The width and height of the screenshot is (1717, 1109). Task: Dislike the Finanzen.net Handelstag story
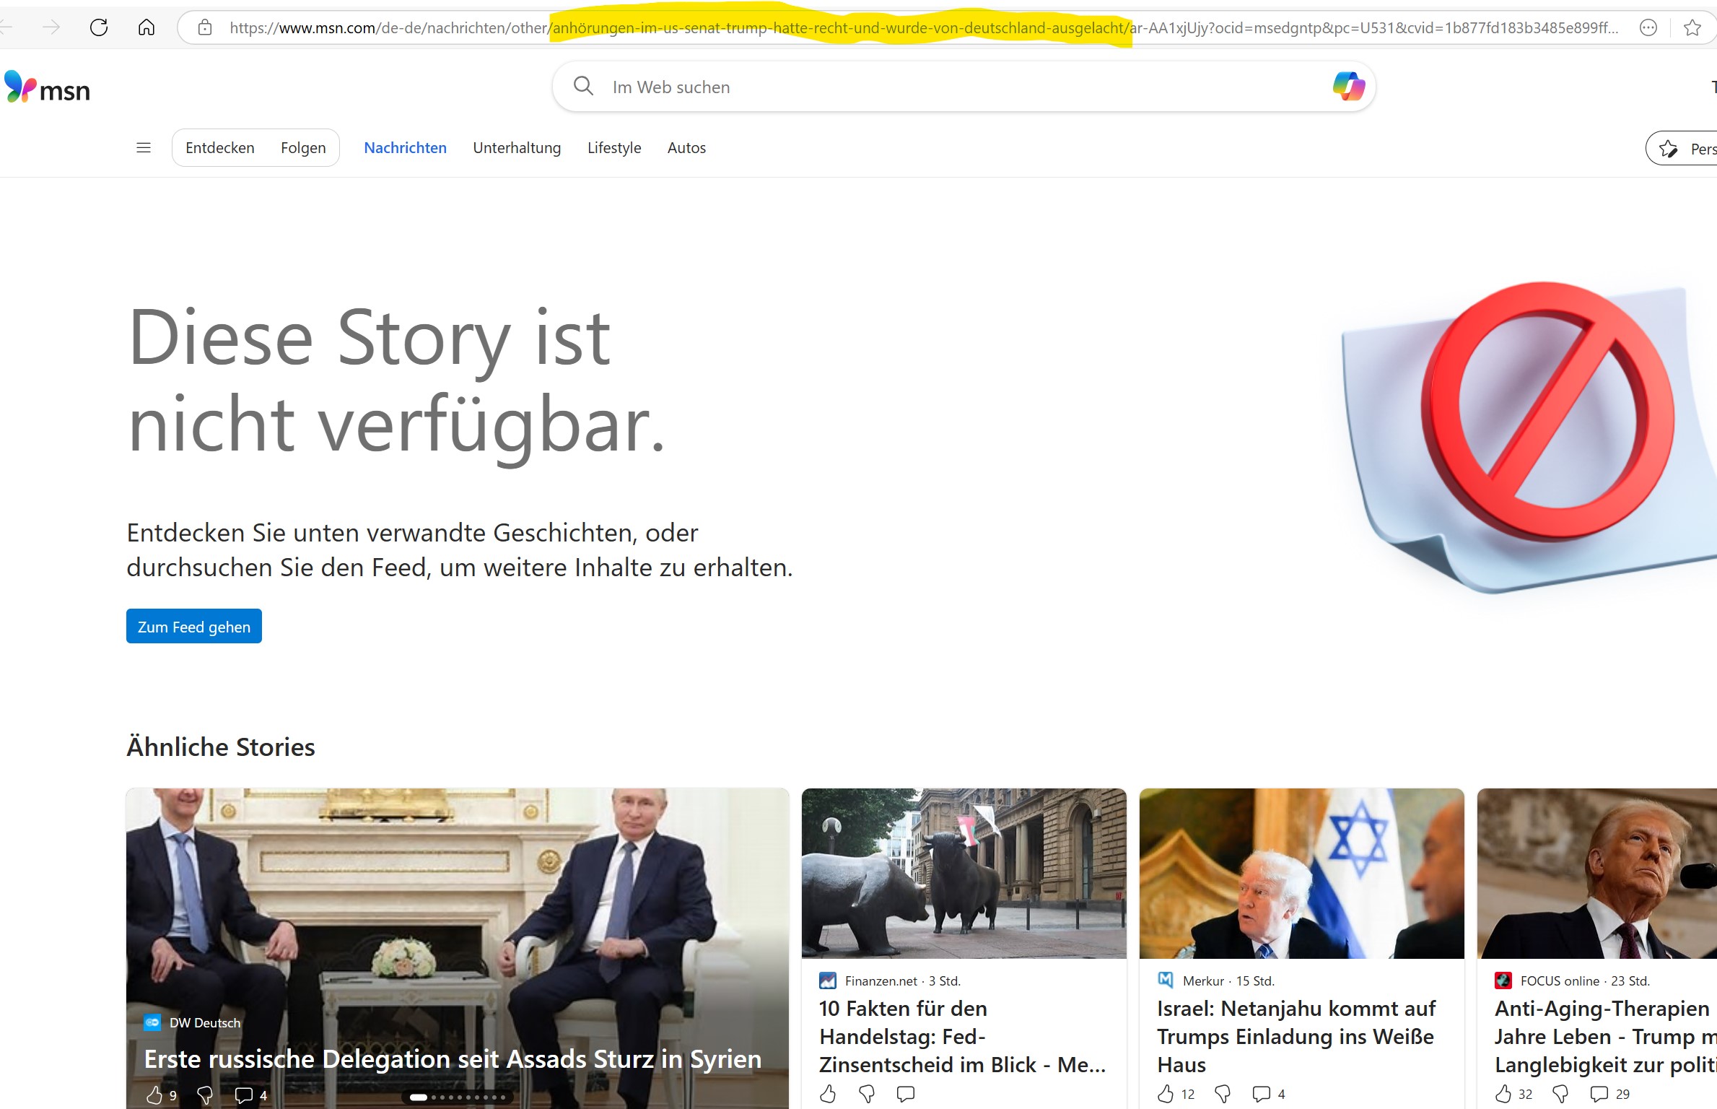[867, 1094]
